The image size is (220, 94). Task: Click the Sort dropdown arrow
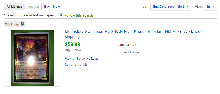[x=187, y=7]
